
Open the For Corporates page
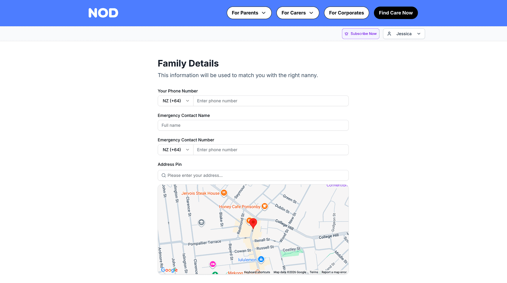coord(346,13)
